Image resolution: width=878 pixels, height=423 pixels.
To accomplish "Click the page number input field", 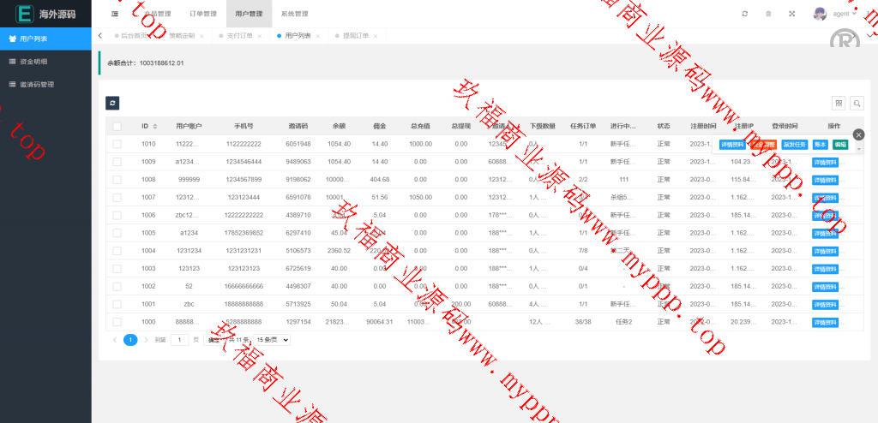I will [x=179, y=340].
